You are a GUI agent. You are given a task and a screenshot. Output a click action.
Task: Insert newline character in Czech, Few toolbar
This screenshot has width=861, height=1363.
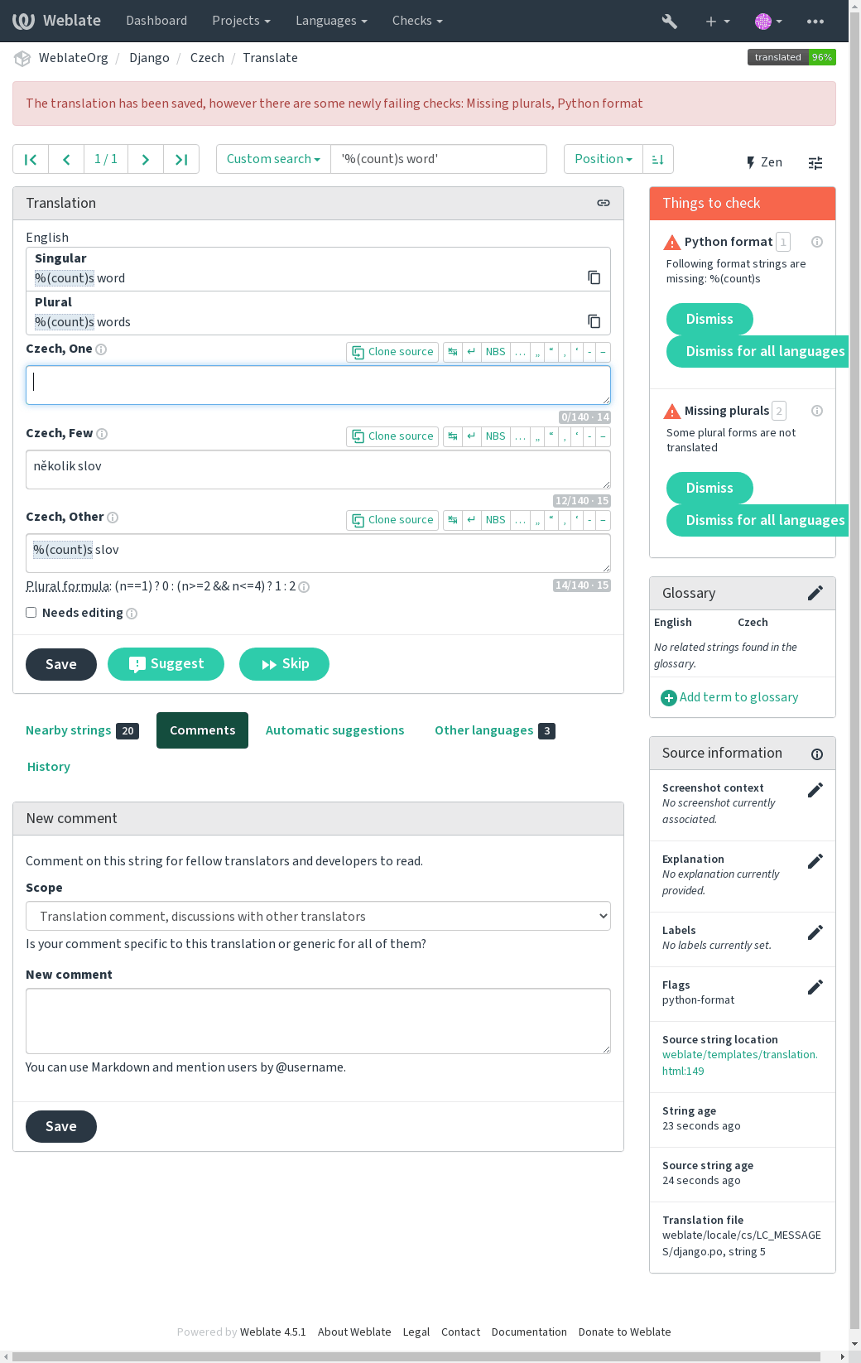coord(471,436)
